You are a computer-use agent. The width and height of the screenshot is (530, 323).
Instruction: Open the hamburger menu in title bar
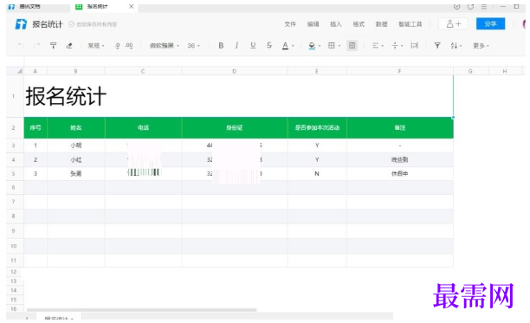pos(484,6)
